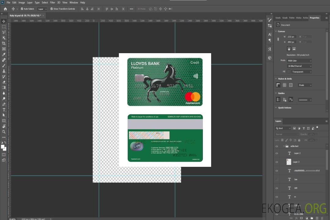
Task: Select the Clone Stamp tool
Action: [4, 71]
